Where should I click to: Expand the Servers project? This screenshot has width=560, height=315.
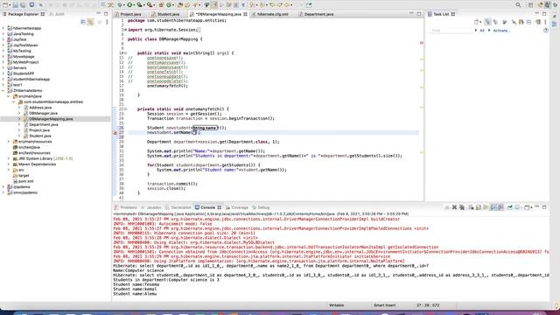pos(3,68)
